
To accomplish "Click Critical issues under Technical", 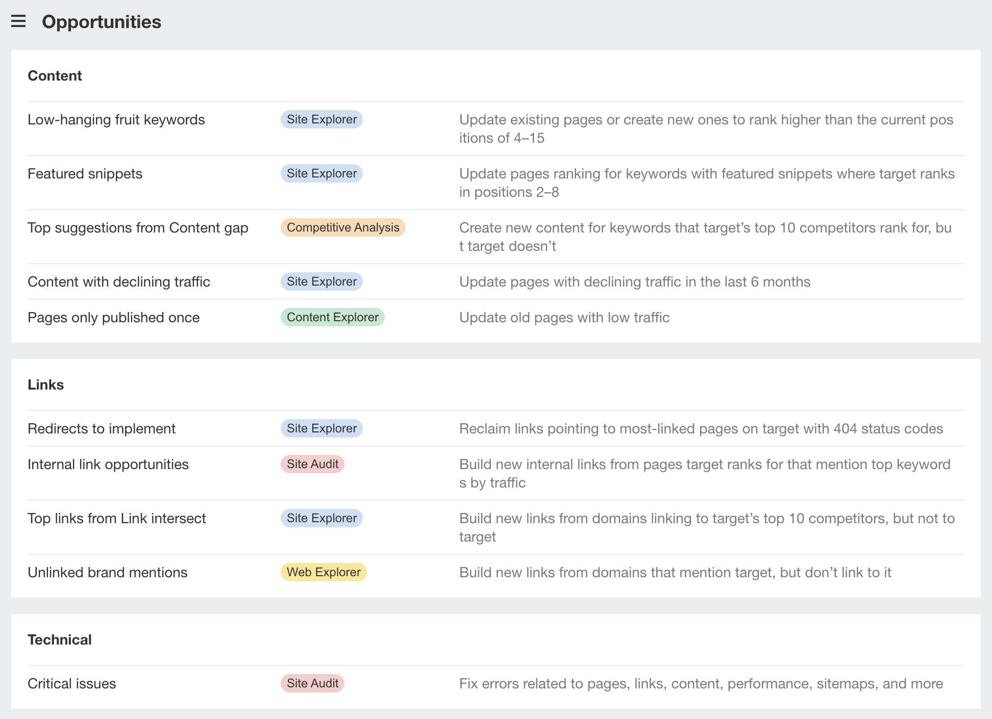I will tap(71, 683).
